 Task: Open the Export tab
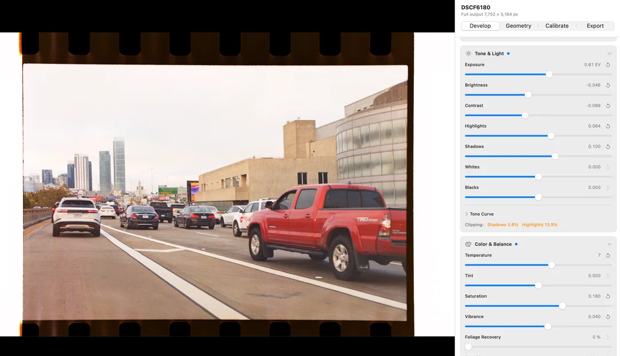[x=595, y=26]
